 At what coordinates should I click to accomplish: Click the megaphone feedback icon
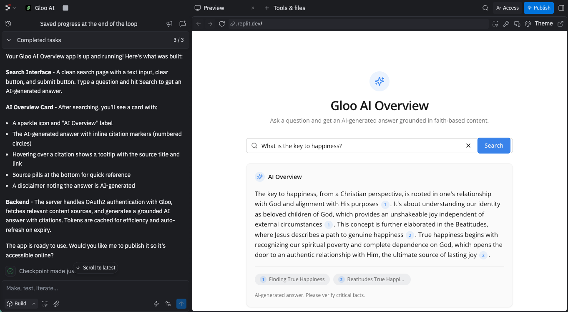169,24
